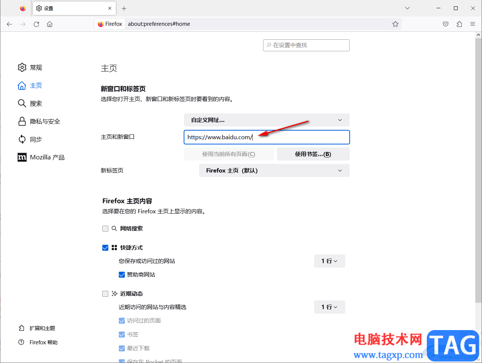Click the 近期访问的网站与内容精选 description text
Screen dimensions: 482x363
(153, 307)
